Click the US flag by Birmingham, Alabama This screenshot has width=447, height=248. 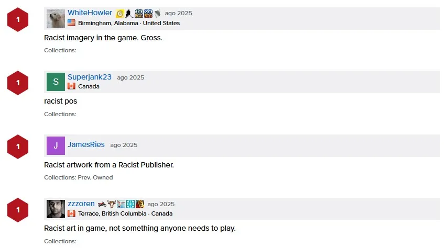(71, 23)
